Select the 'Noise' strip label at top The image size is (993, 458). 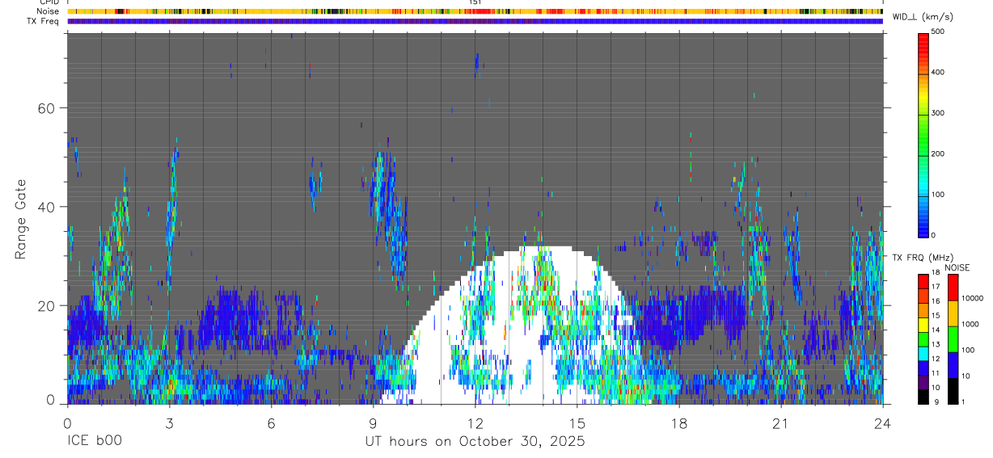[49, 11]
